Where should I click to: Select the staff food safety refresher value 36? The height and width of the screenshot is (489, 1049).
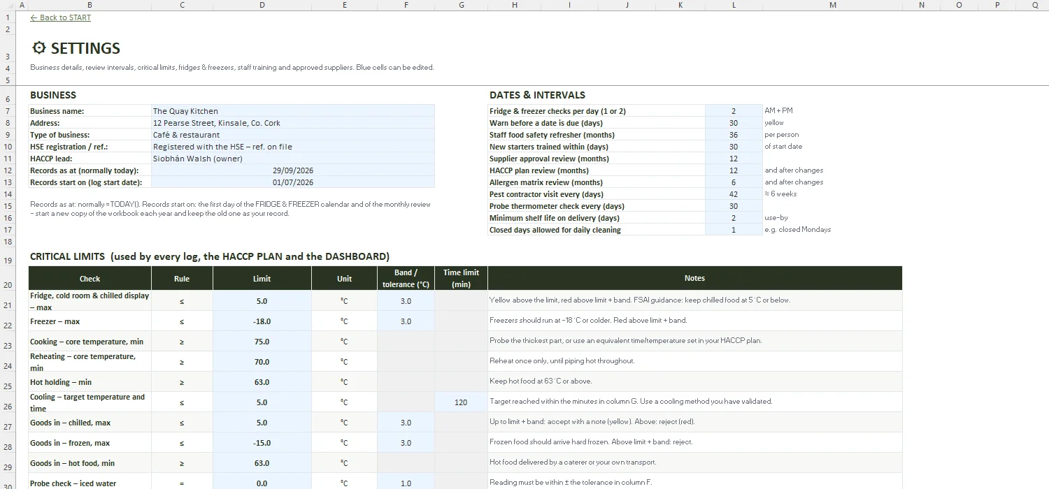click(734, 135)
